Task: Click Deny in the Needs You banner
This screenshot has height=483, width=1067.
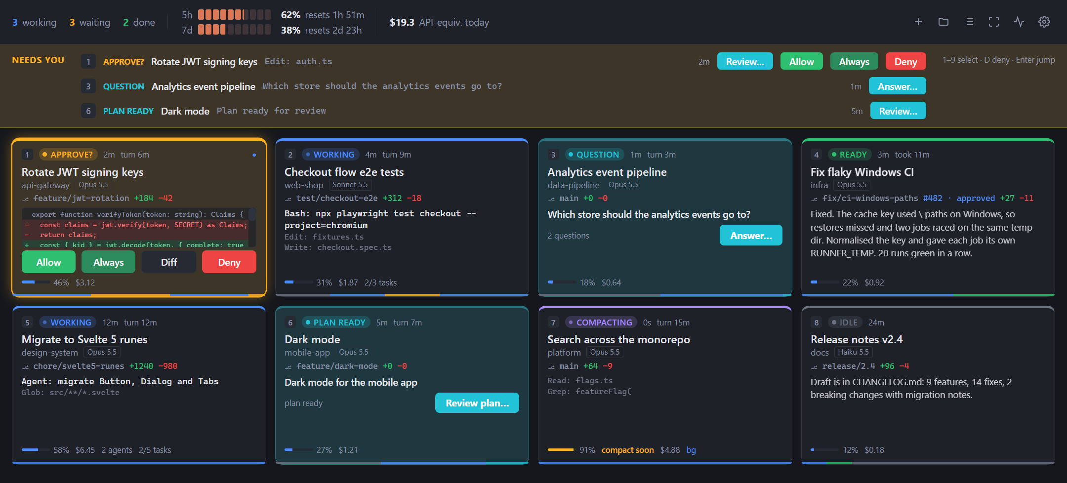Action: tap(905, 61)
